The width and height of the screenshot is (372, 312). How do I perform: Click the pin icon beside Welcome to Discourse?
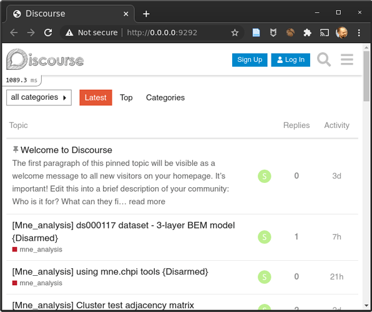16,150
